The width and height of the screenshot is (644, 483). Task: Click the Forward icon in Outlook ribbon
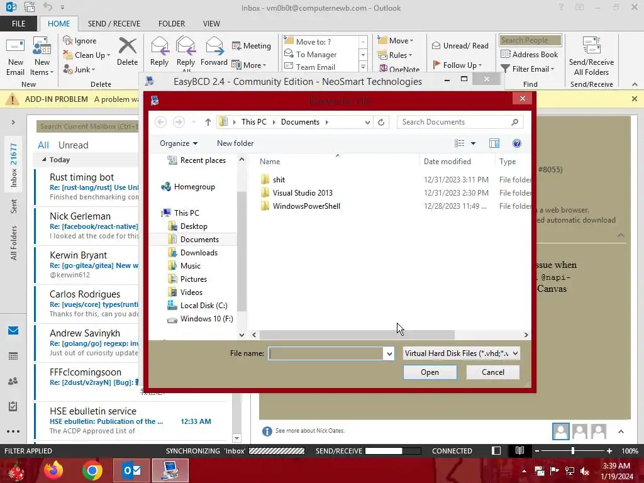(214, 52)
